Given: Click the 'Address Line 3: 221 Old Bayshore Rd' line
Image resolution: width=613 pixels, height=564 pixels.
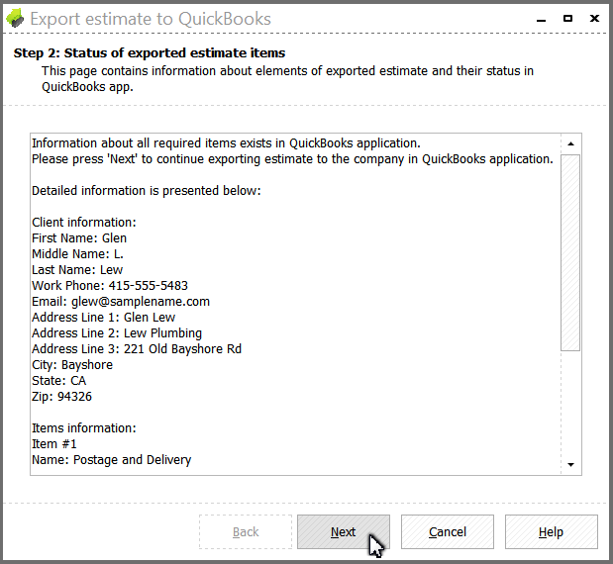Looking at the screenshot, I should click(x=137, y=348).
